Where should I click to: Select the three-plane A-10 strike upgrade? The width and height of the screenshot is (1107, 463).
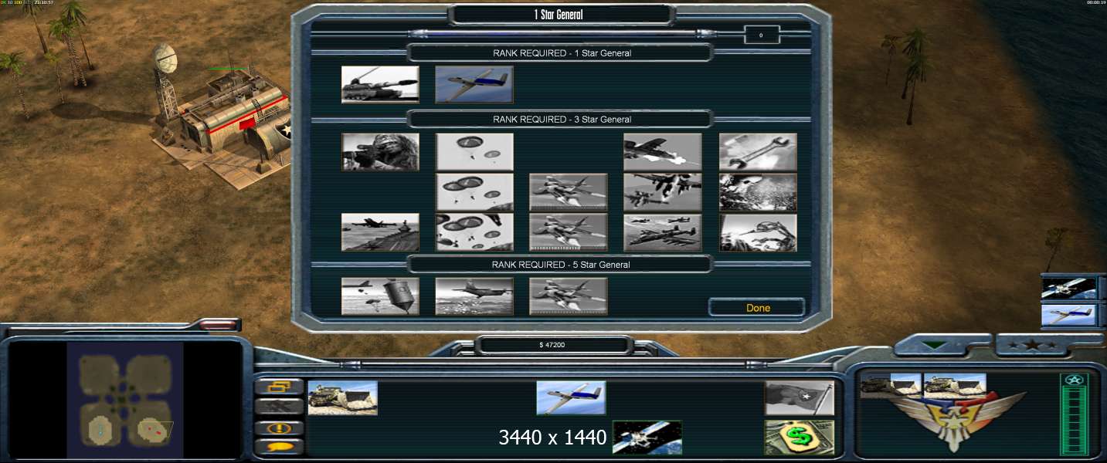coord(663,232)
